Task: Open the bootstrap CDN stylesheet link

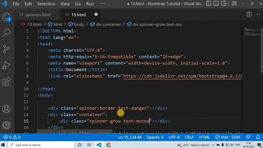Action: (x=183, y=76)
